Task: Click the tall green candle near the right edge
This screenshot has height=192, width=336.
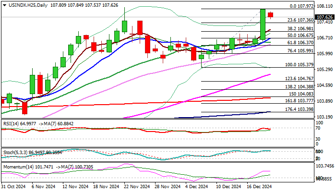Action: [x=263, y=24]
